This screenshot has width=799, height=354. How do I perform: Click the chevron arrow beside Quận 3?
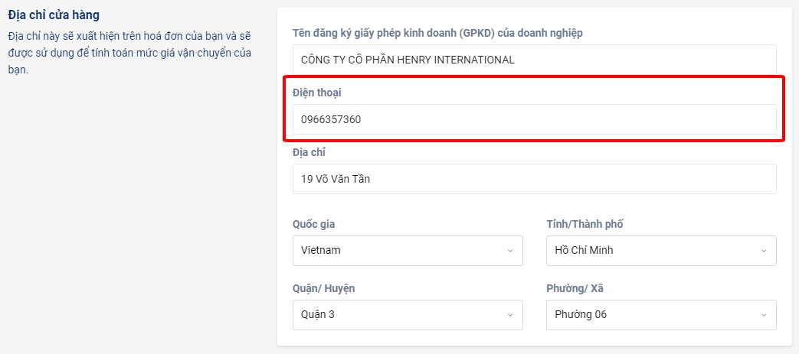click(510, 315)
